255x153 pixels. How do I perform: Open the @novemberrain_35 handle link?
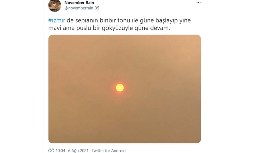click(x=82, y=8)
